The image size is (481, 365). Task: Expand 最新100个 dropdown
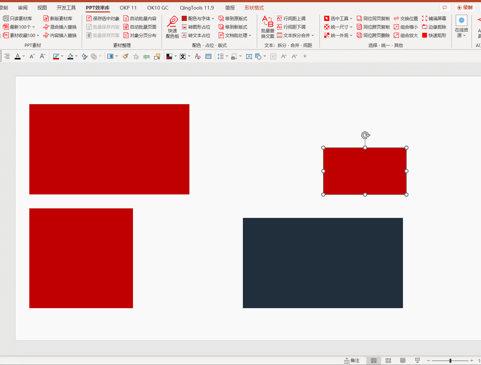click(x=33, y=27)
